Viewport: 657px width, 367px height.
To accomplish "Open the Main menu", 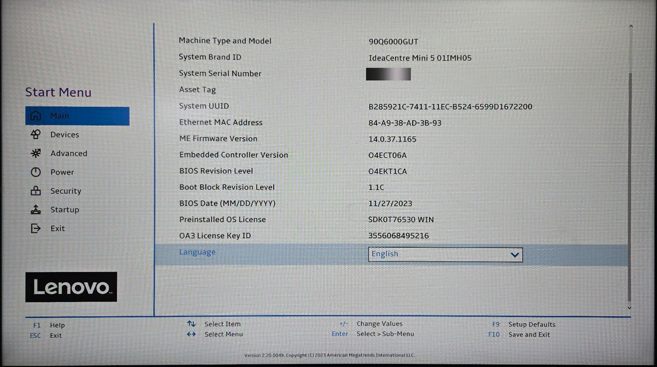I will [x=77, y=116].
